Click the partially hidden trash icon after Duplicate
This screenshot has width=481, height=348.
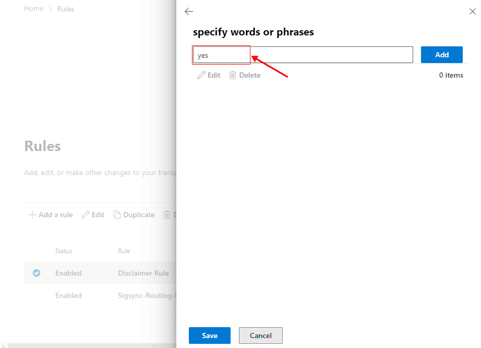(167, 215)
